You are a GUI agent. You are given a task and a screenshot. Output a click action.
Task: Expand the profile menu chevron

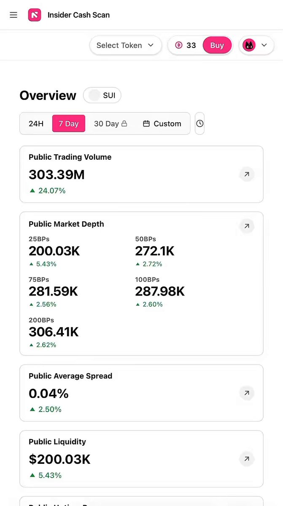click(x=264, y=45)
